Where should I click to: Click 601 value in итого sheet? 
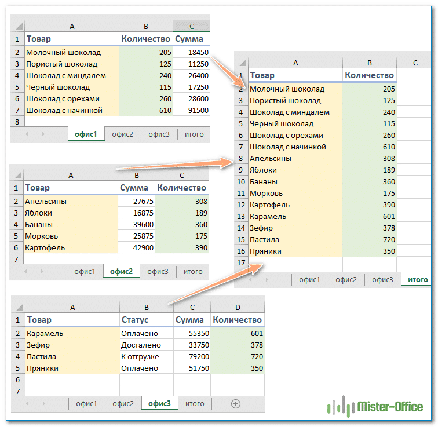coord(370,217)
